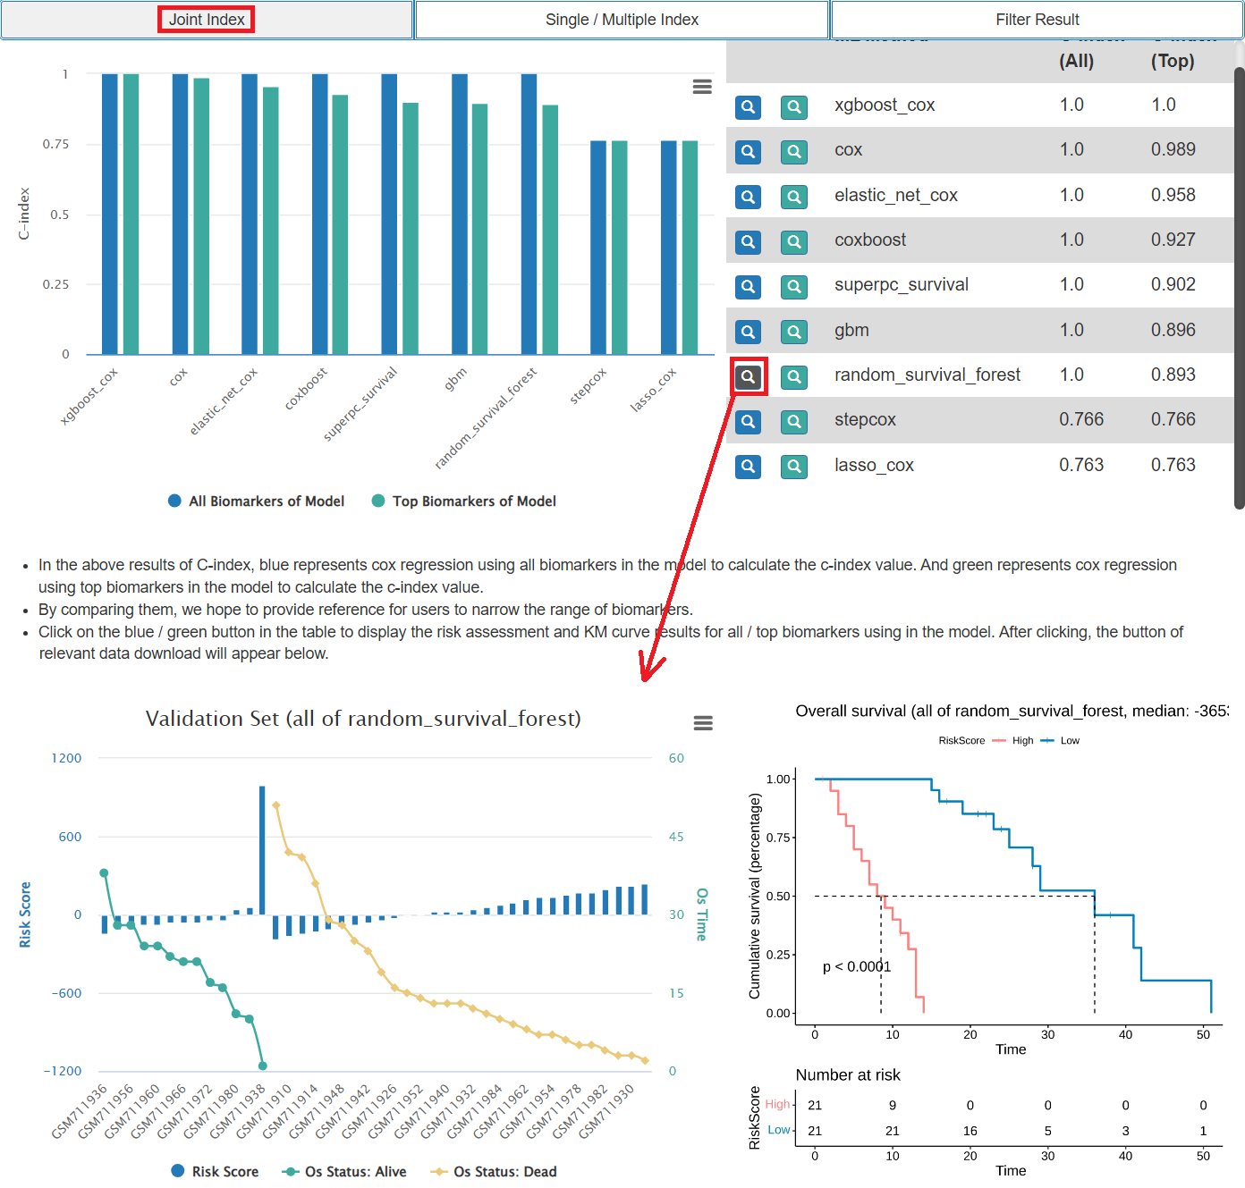Click blue magnifier for stepcox row
The width and height of the screenshot is (1245, 1188).
748,421
